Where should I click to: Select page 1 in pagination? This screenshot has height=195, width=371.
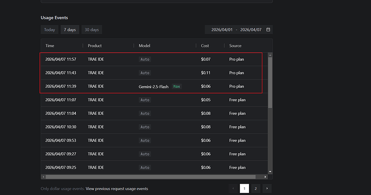[245, 189]
